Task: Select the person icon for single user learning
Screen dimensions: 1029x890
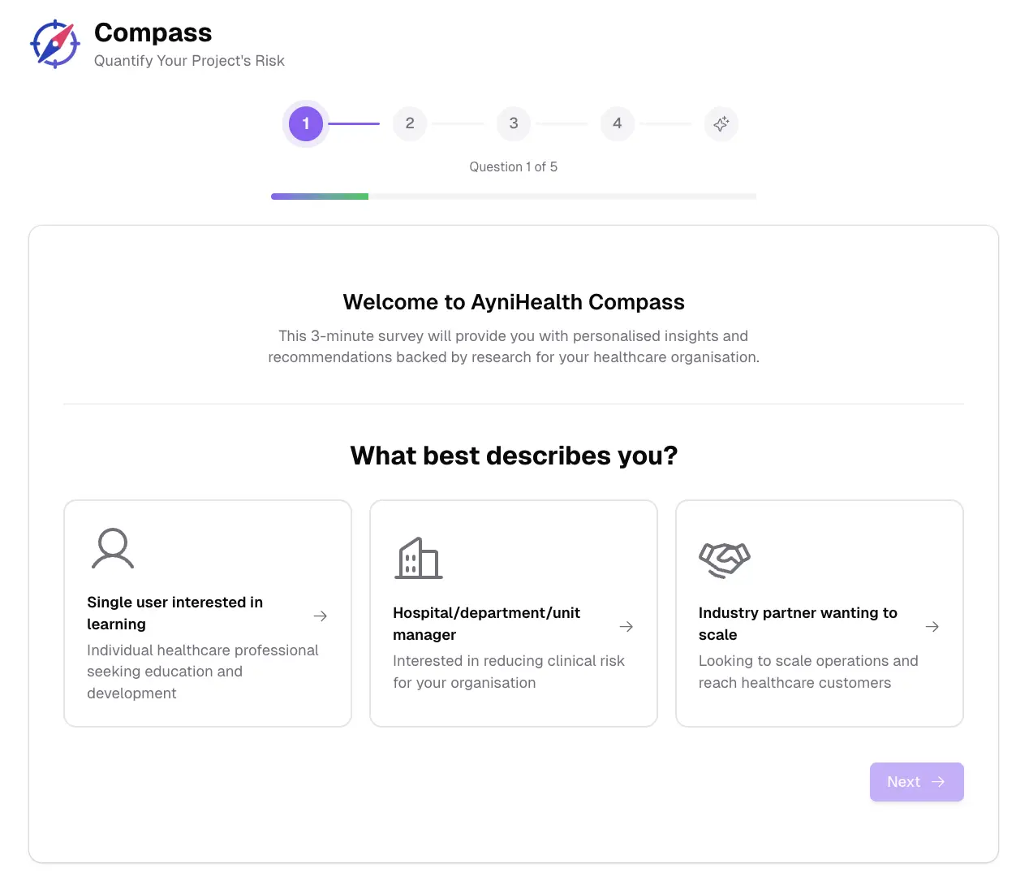Action: (113, 548)
